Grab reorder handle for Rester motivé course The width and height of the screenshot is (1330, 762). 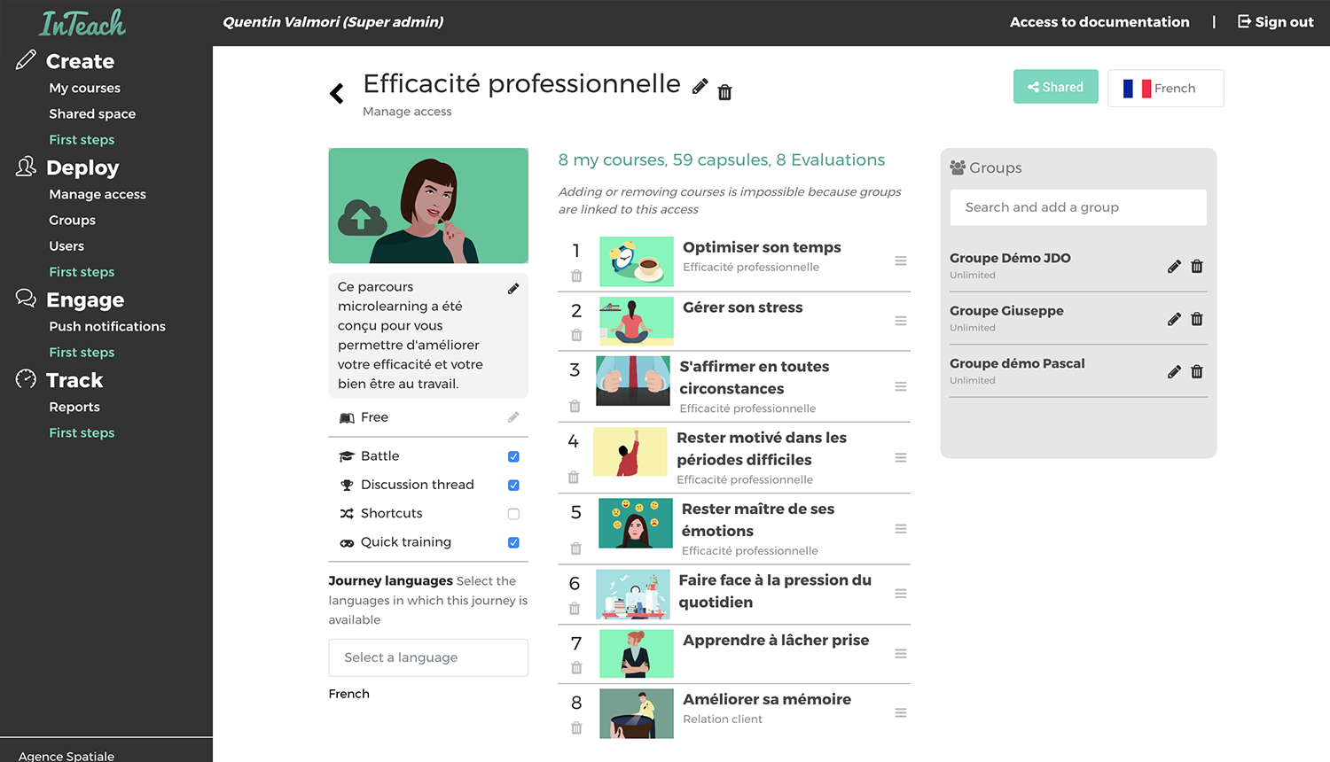click(901, 457)
